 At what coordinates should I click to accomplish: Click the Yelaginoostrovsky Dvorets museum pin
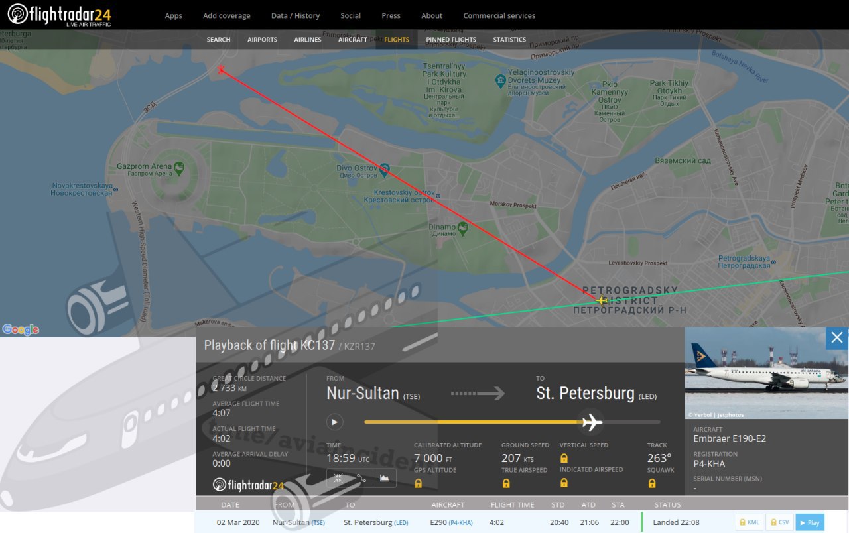501,81
